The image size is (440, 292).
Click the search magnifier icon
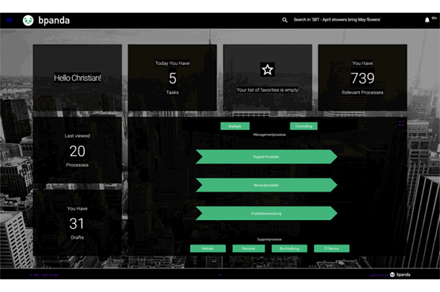(x=285, y=20)
